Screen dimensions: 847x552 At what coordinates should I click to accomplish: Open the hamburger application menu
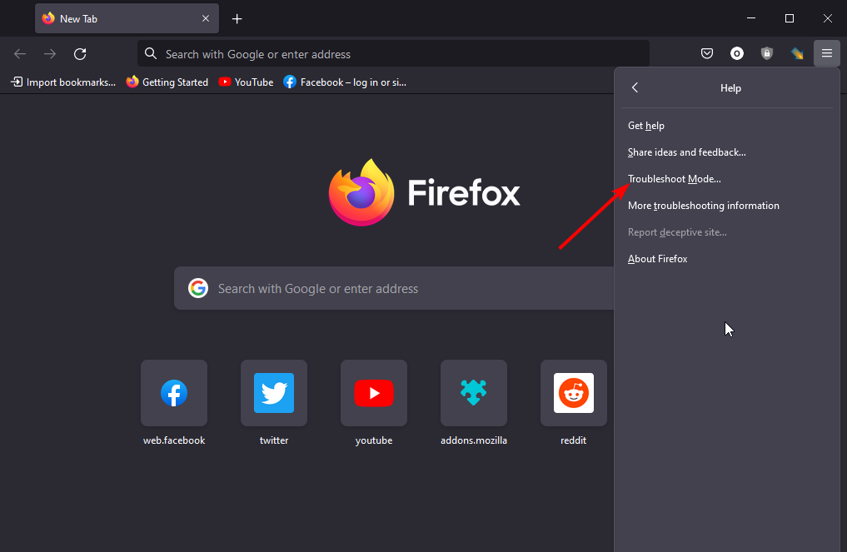point(827,53)
